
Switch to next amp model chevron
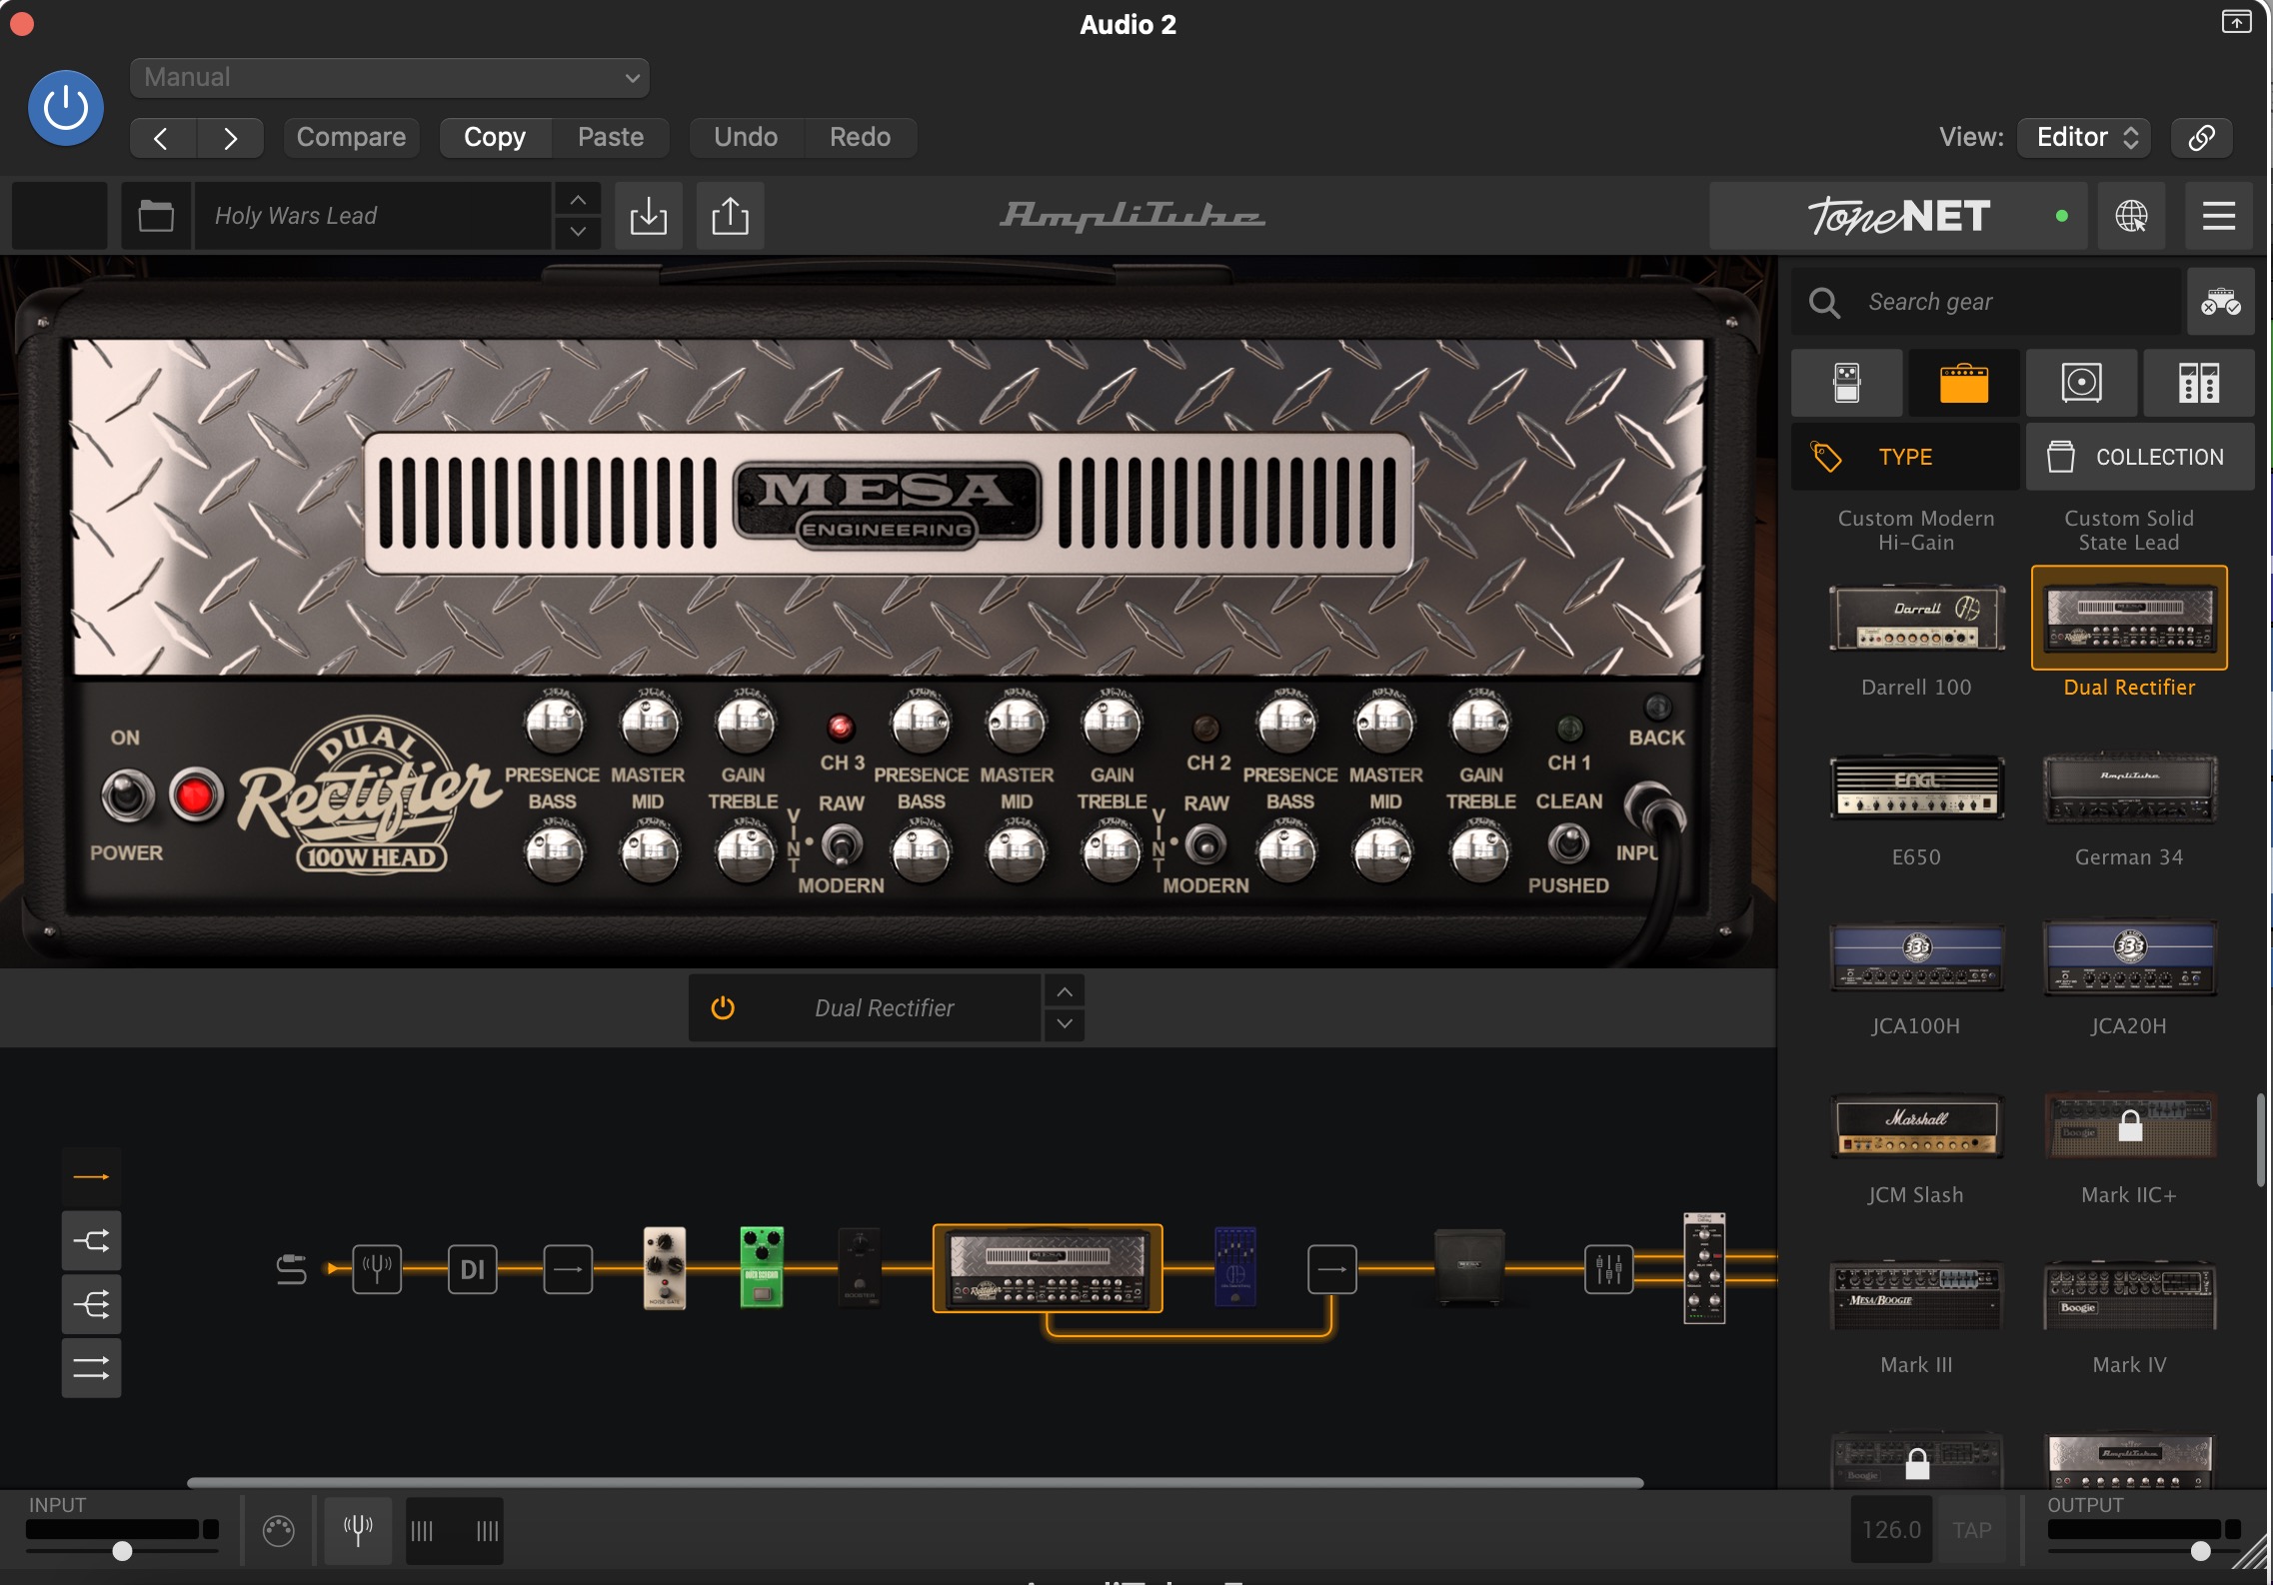pyautogui.click(x=1065, y=1024)
